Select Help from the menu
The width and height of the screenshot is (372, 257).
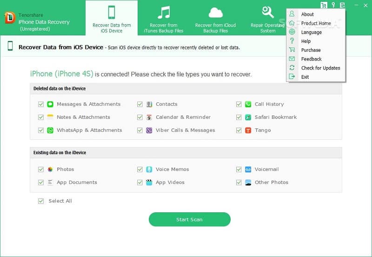point(316,41)
